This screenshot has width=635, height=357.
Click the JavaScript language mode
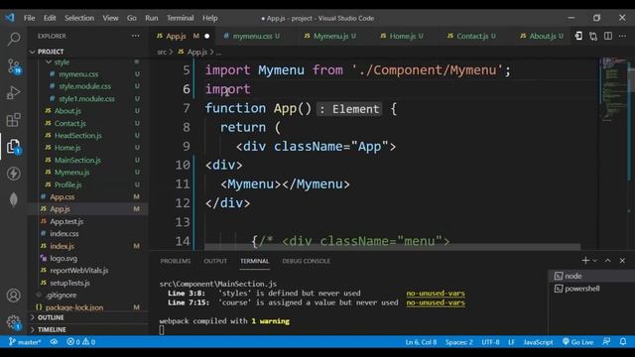point(538,342)
